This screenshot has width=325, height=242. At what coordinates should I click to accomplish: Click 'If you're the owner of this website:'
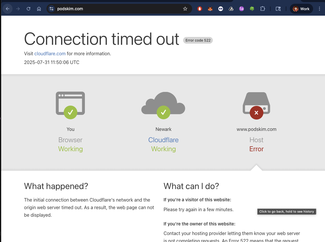tap(199, 224)
